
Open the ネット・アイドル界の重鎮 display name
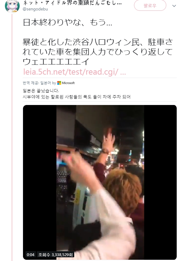click(72, 3)
